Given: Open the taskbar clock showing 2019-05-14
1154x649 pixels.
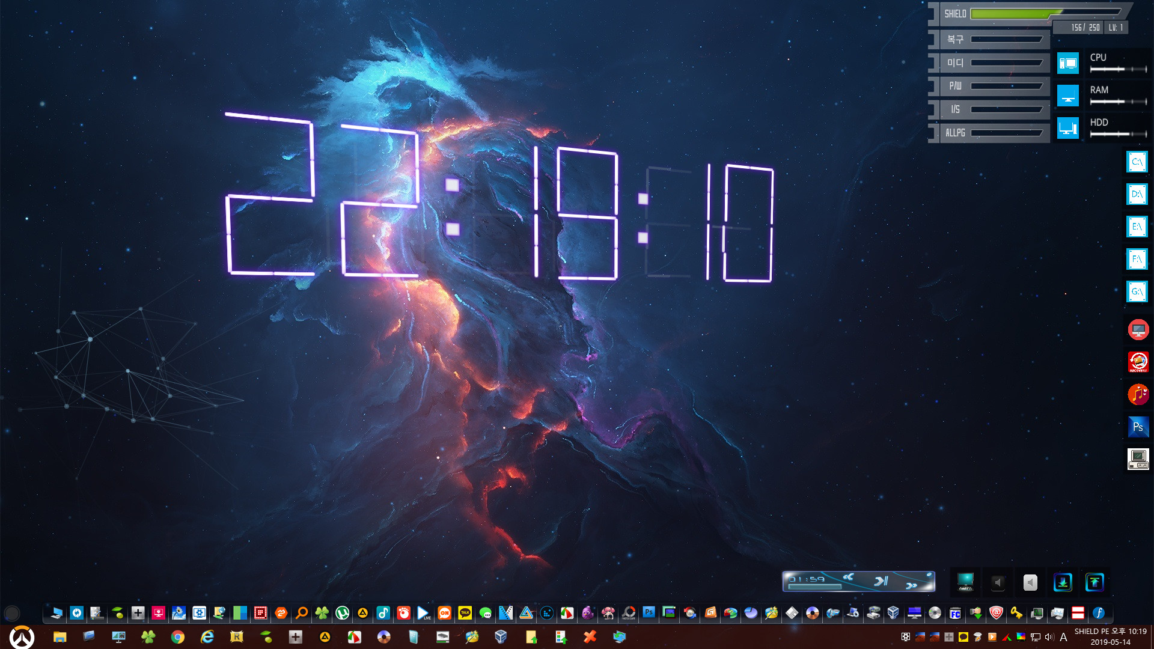Looking at the screenshot, I should point(1110,637).
